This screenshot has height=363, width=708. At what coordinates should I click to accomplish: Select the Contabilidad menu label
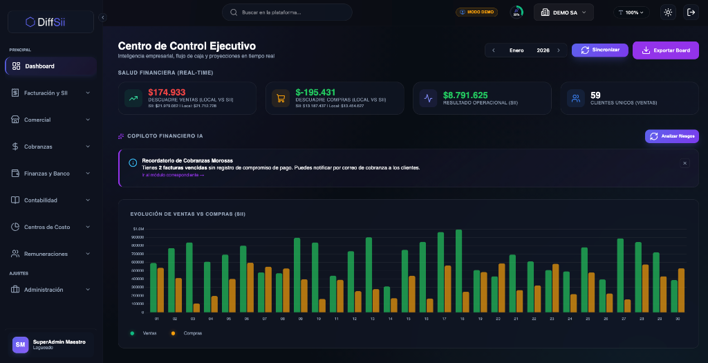(41, 200)
